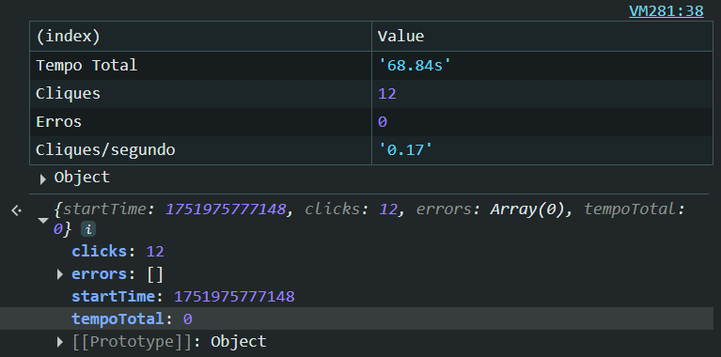Image resolution: width=721 pixels, height=357 pixels.
Task: Click the info 'i' badge icon
Action: (x=88, y=229)
